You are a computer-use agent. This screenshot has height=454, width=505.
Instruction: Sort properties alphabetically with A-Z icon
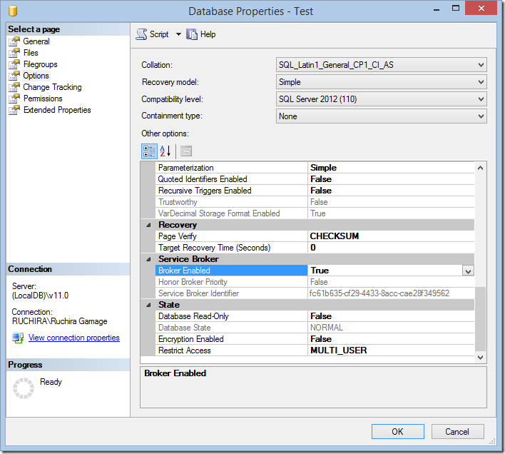pos(165,151)
